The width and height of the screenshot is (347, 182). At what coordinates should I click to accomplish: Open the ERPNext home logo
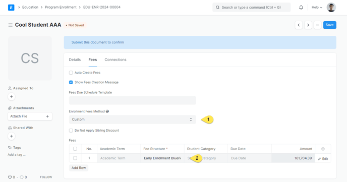pos(11,7)
